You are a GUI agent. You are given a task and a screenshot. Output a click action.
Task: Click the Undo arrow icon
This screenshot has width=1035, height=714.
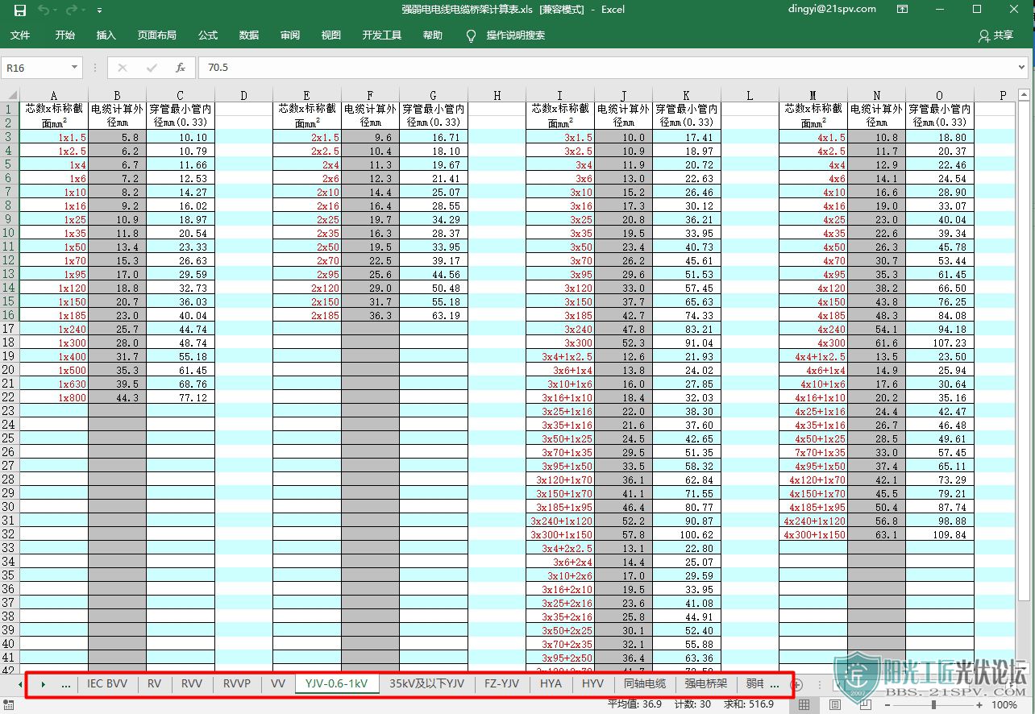click(x=43, y=10)
